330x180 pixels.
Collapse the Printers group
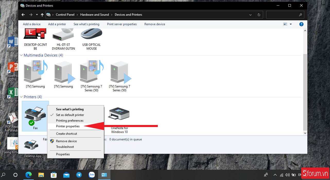coord(21,97)
